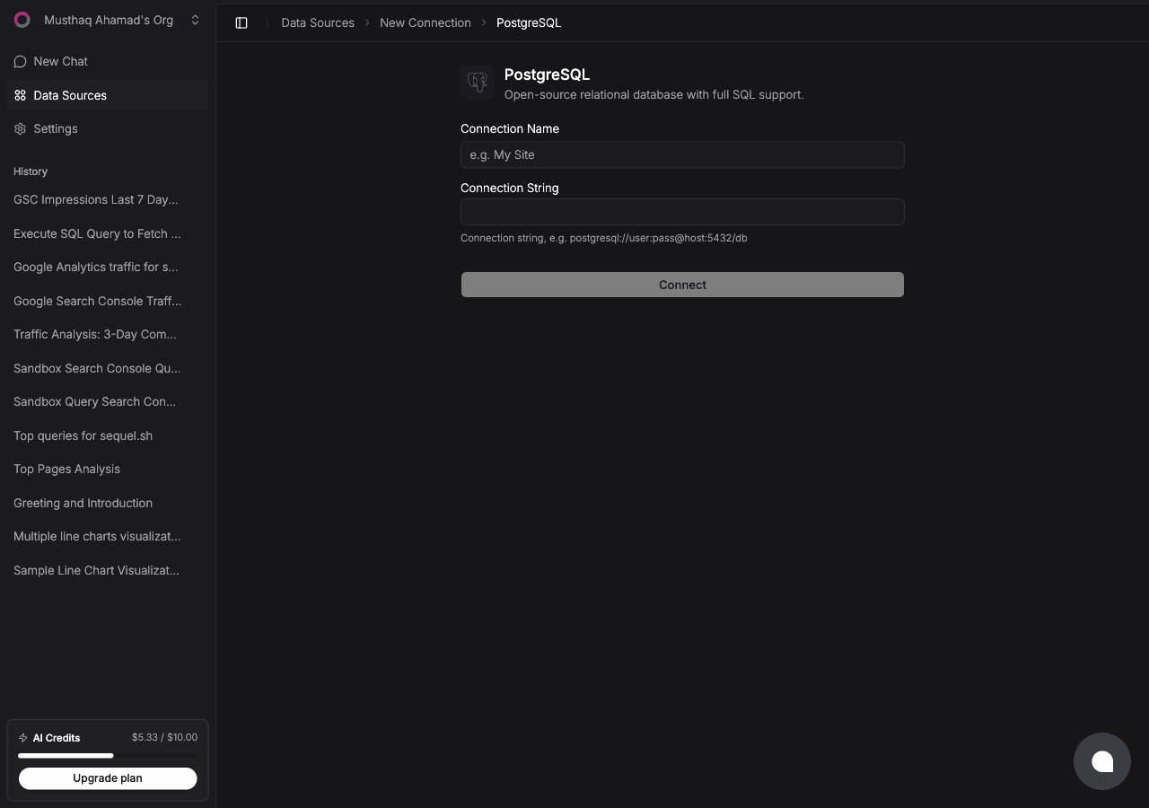Click the Data Sources grid icon
The width and height of the screenshot is (1149, 808).
[x=20, y=95]
